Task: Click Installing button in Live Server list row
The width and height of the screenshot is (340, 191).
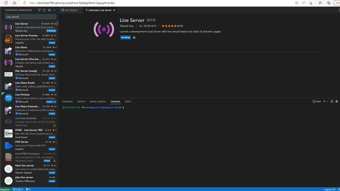Action: [51, 31]
